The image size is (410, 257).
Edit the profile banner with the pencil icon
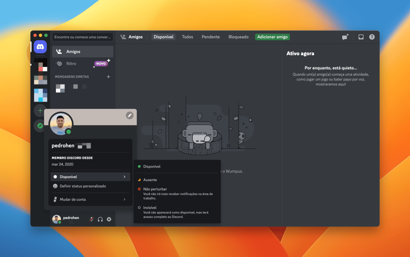[x=130, y=115]
